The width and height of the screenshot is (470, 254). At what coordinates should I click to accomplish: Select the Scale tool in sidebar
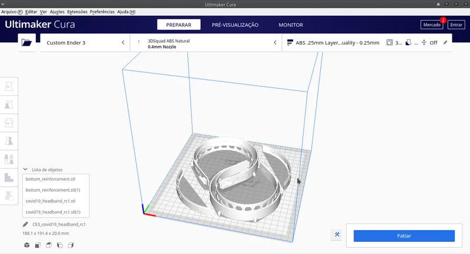click(9, 105)
